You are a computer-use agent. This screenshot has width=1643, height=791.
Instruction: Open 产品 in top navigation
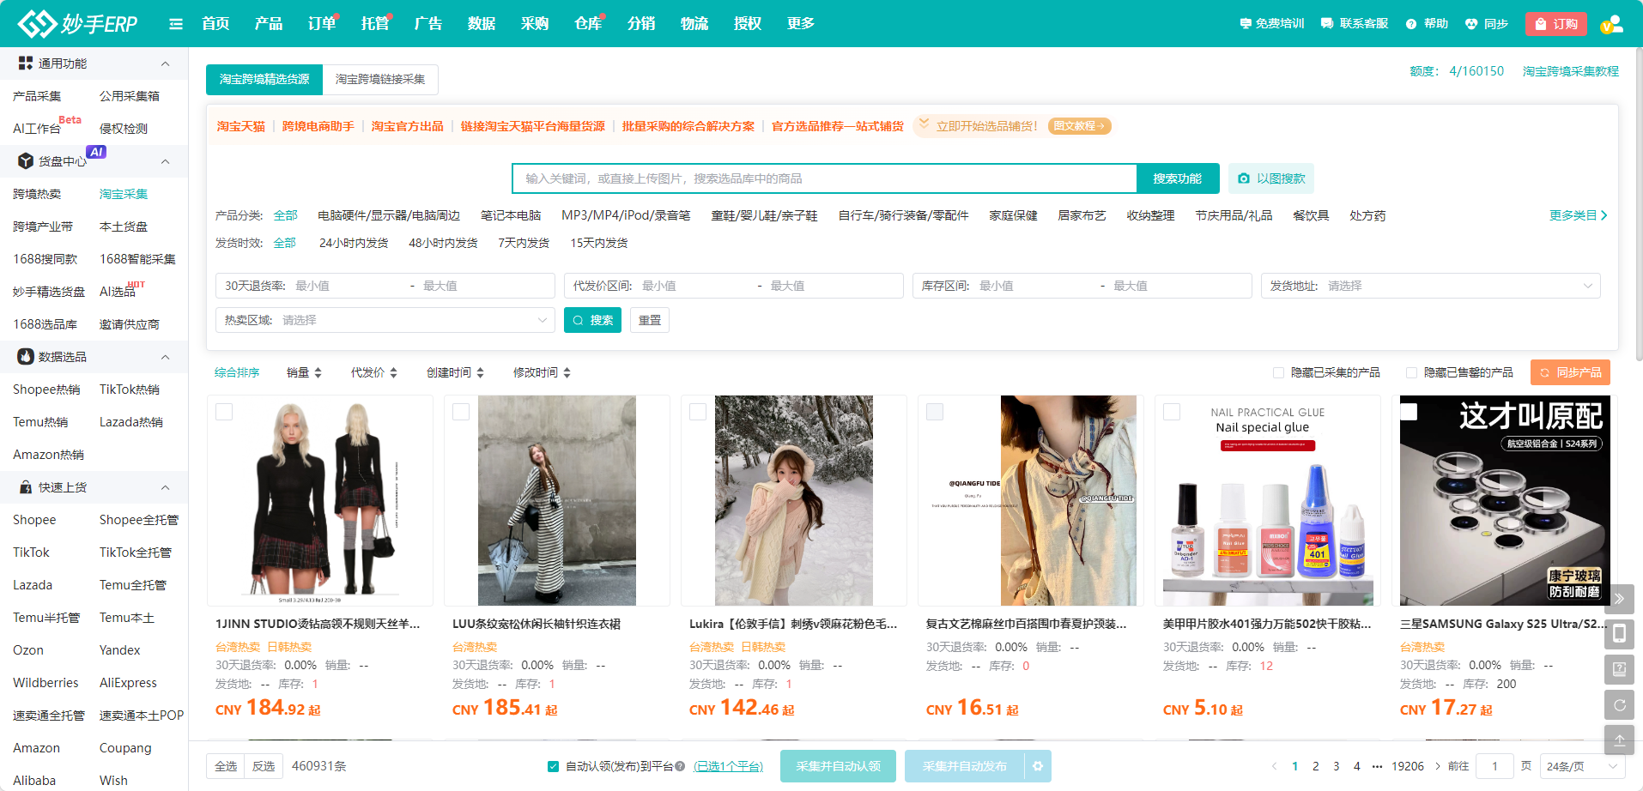click(269, 24)
